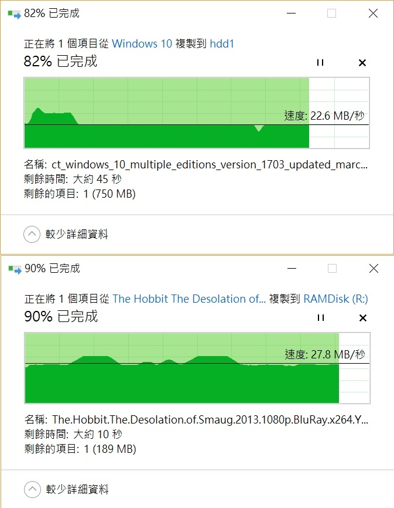This screenshot has width=394, height=508.
Task: Click the copy icon in 90% window title
Action: click(15, 269)
